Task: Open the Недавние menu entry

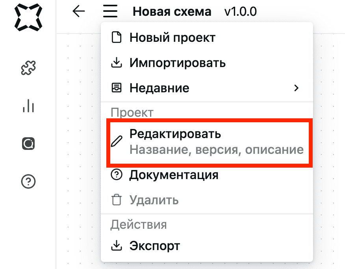Action: click(207, 88)
